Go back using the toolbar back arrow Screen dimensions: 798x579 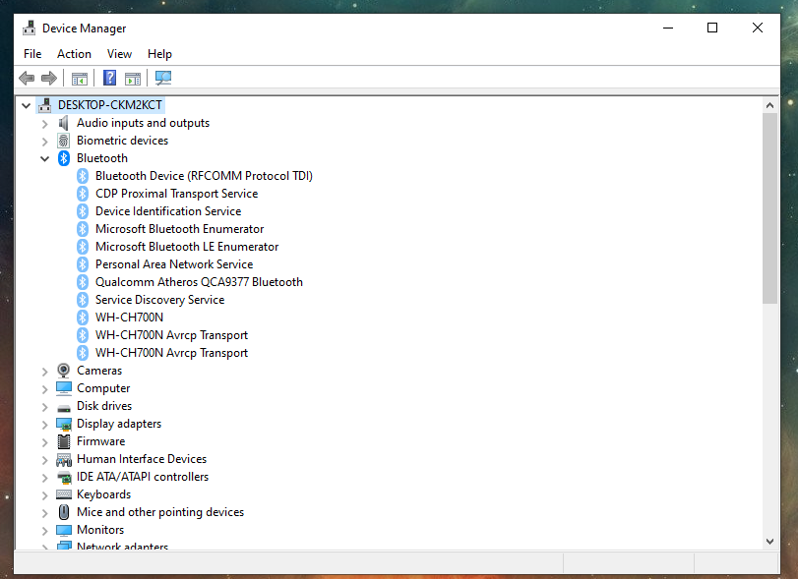[27, 79]
